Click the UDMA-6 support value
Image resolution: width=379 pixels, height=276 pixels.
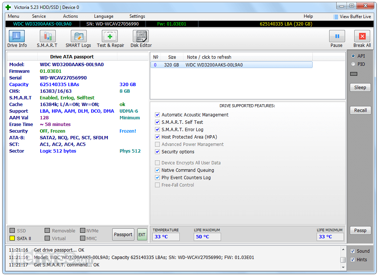(x=129, y=111)
